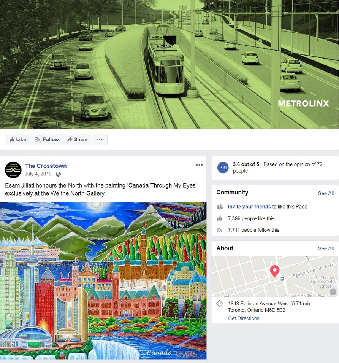Click Invite your friends link
Image resolution: width=339 pixels, height=363 pixels.
[x=249, y=207]
